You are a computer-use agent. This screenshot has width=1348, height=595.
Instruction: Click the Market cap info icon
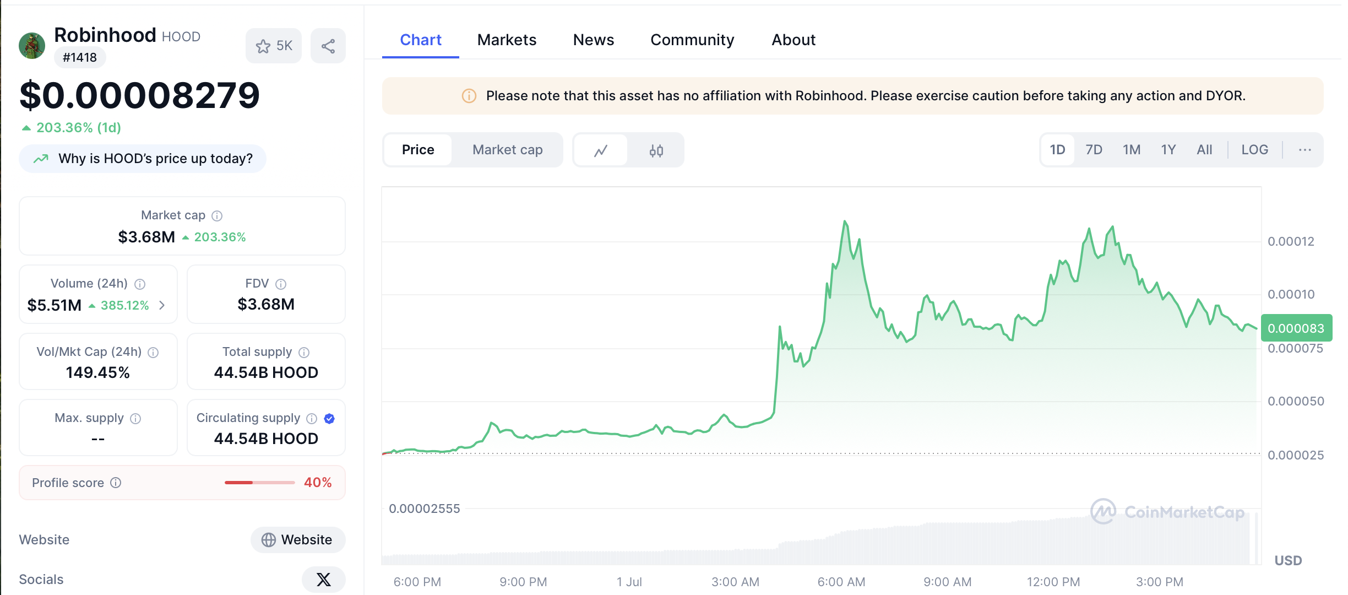point(217,216)
